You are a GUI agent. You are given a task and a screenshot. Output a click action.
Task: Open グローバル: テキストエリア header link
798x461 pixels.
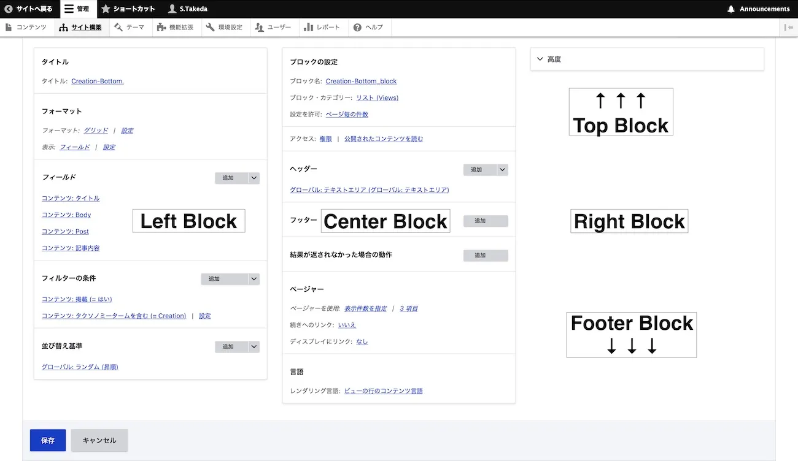click(x=370, y=190)
